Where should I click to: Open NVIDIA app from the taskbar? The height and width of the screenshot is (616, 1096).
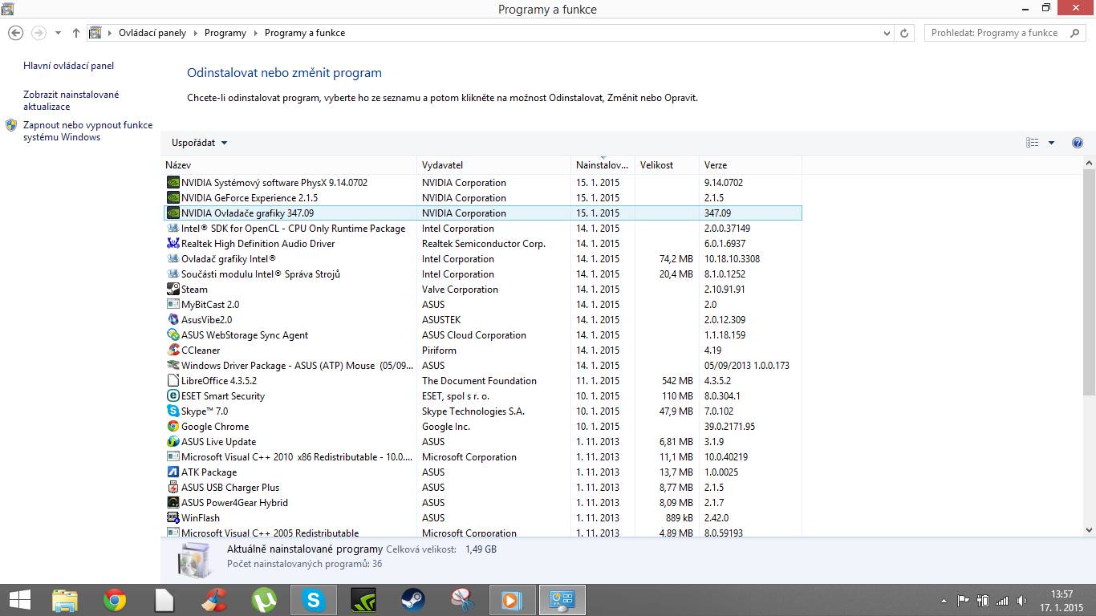pyautogui.click(x=363, y=600)
